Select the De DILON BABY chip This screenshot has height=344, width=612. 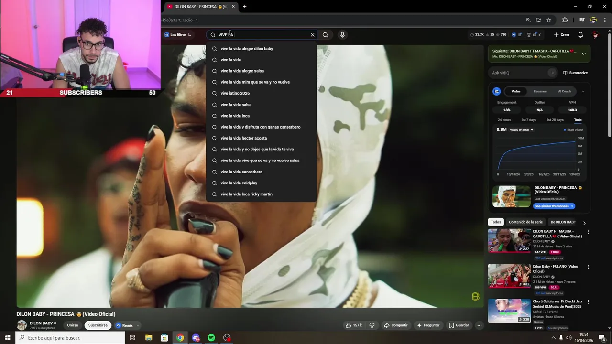(x=563, y=222)
